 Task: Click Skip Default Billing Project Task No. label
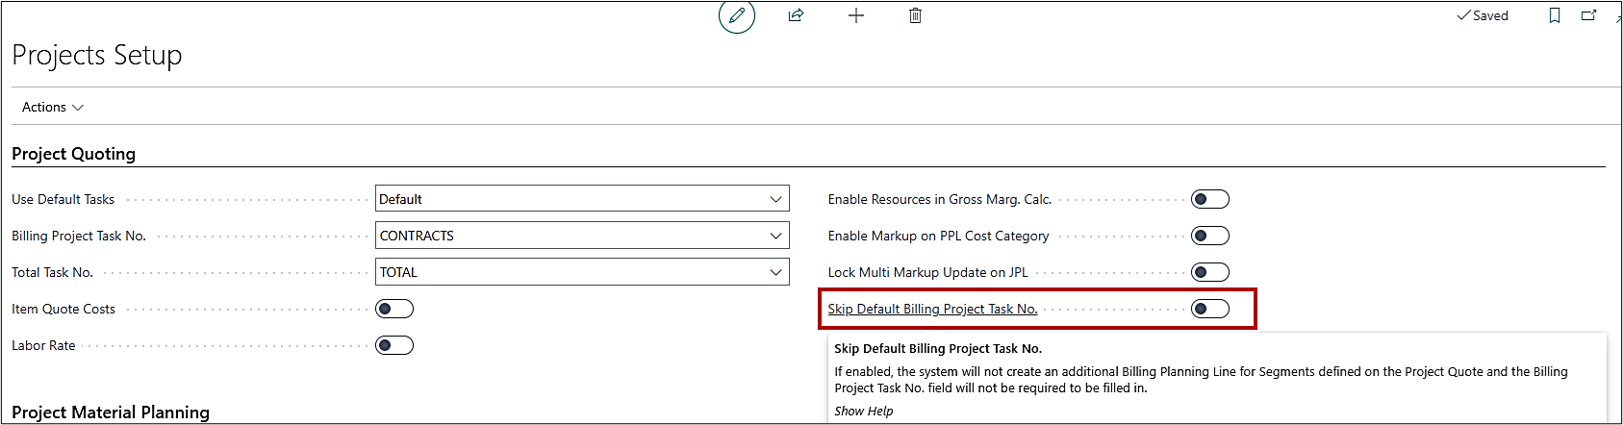tap(932, 309)
